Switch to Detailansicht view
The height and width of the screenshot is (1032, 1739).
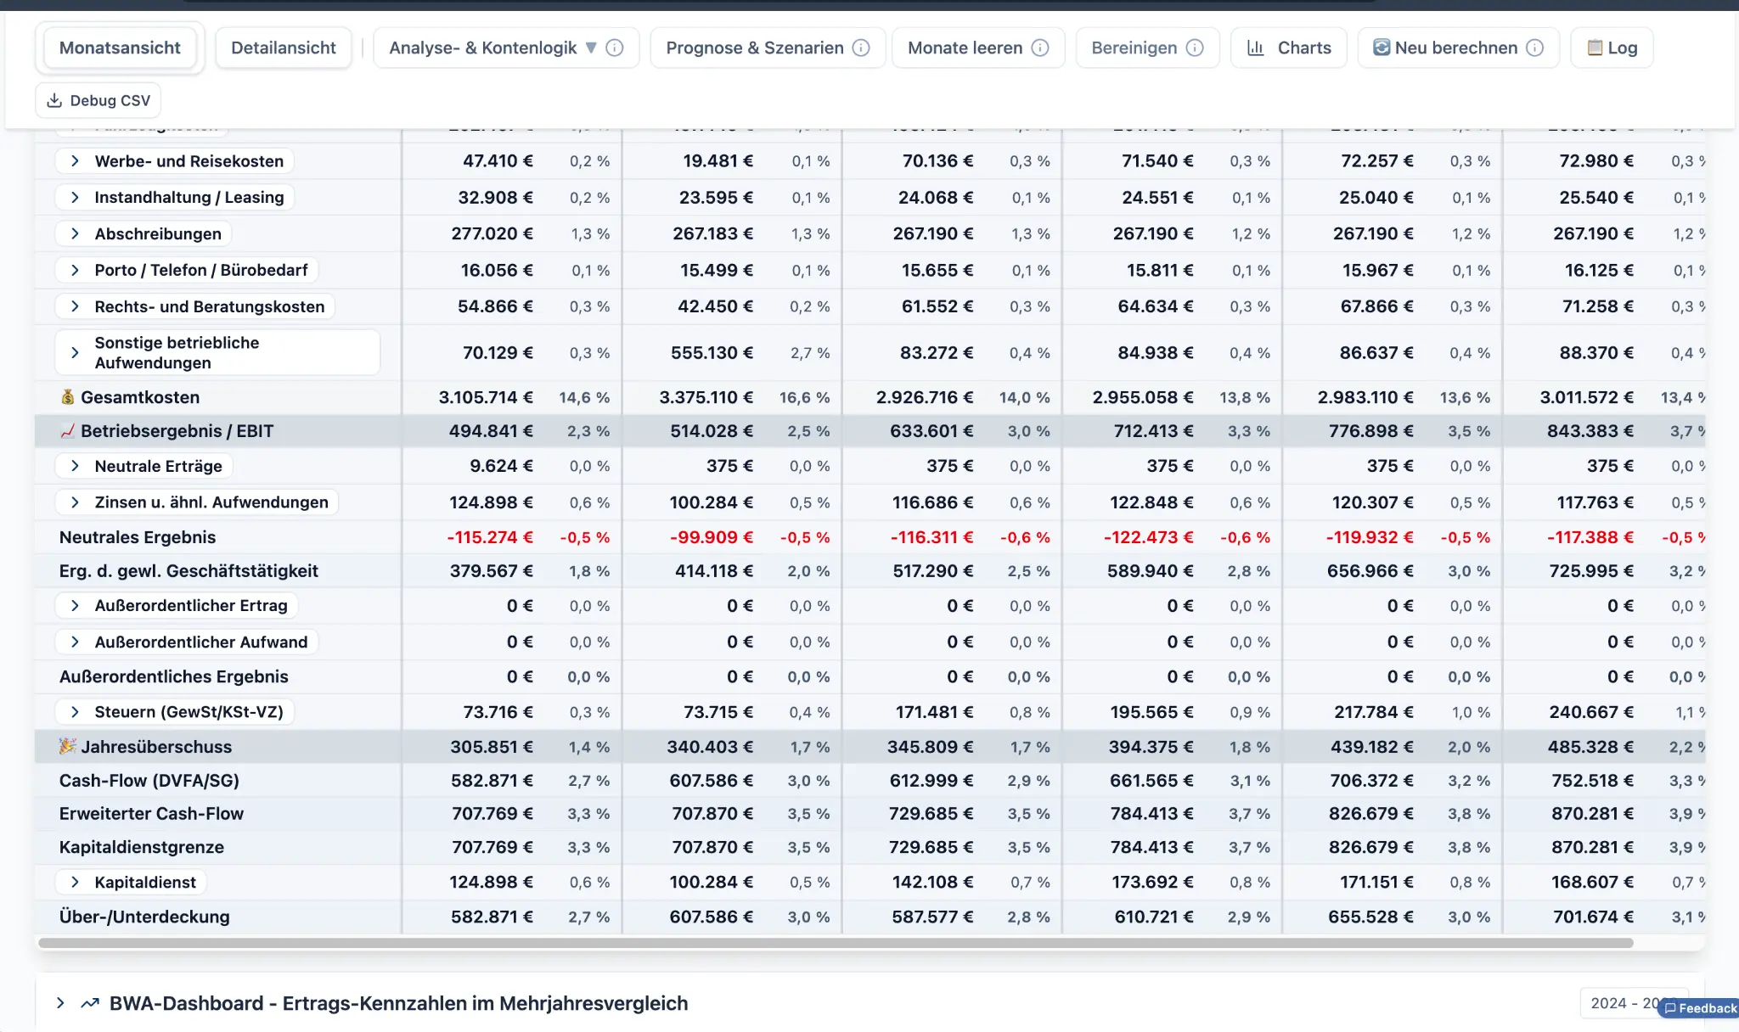[284, 48]
